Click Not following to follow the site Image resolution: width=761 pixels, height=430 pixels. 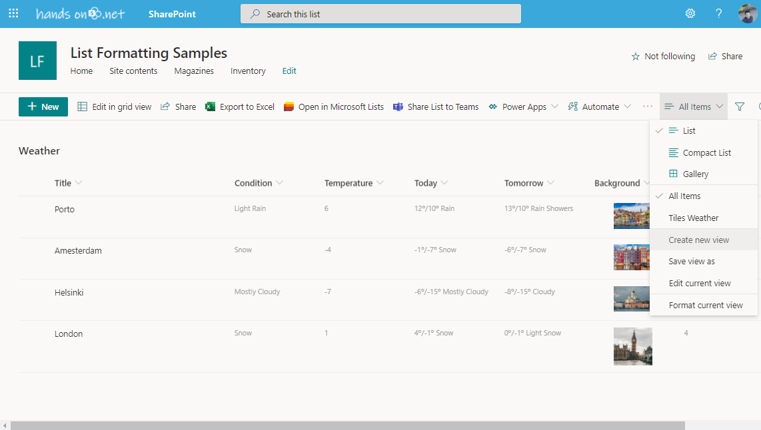663,56
